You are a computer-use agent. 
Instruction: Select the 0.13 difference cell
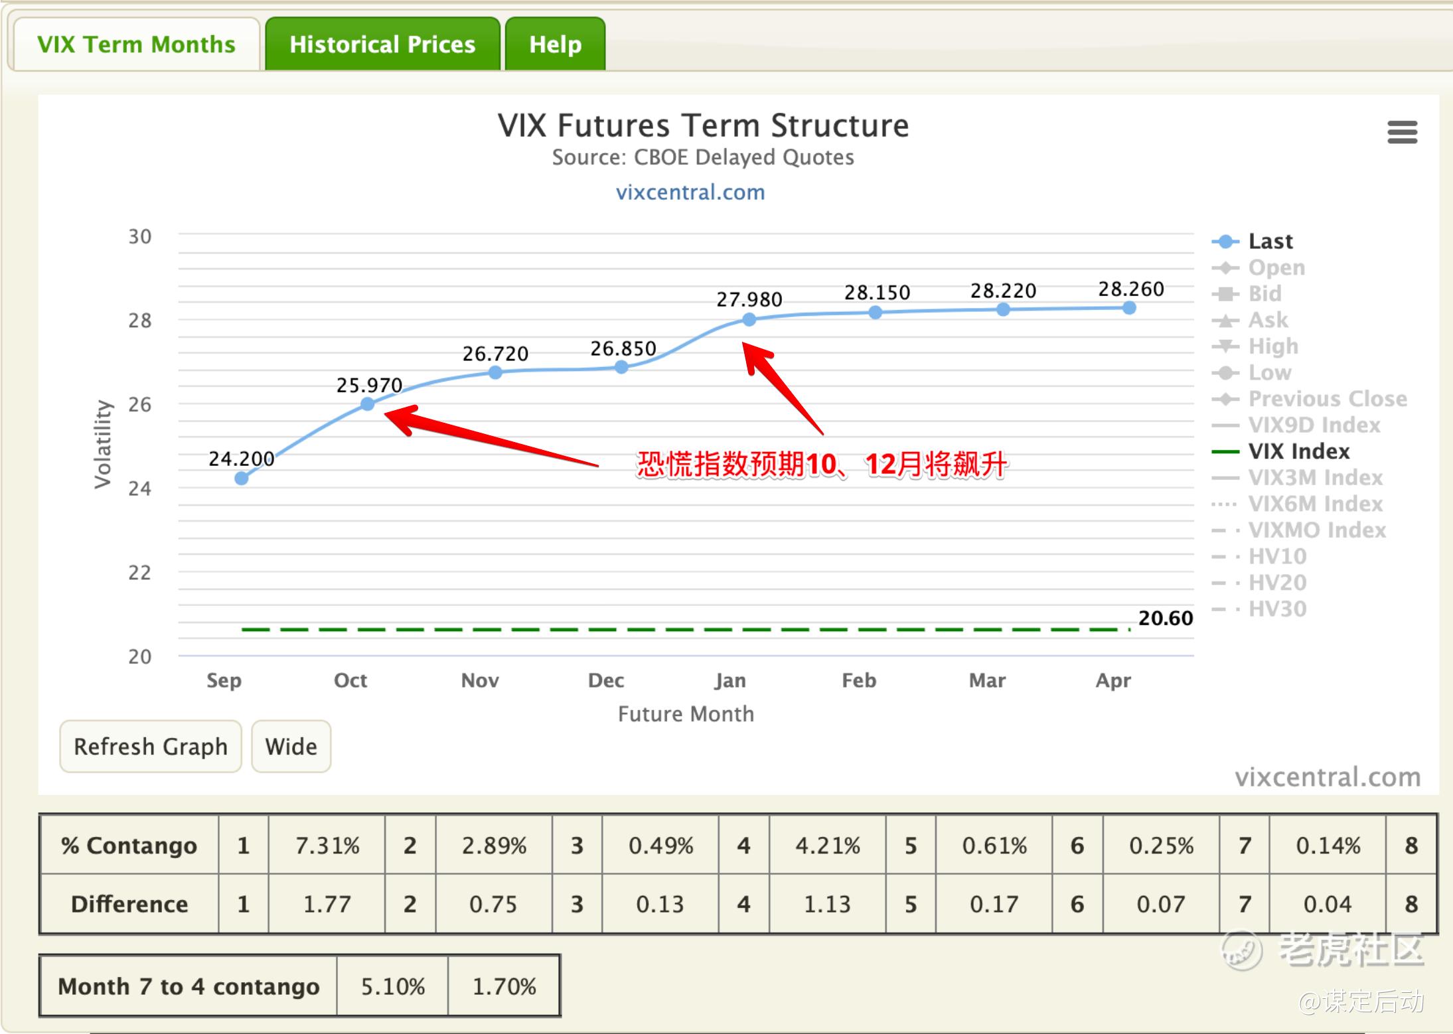pyautogui.click(x=660, y=904)
